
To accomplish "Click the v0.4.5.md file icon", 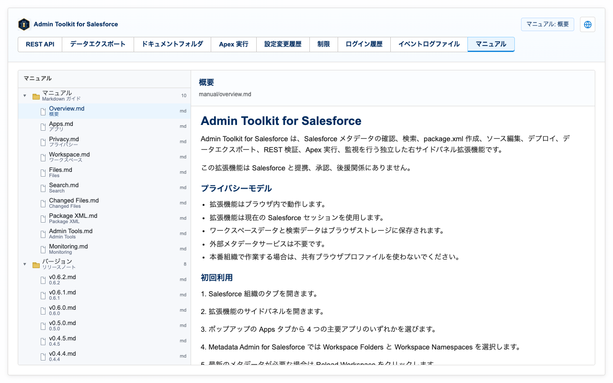I will click(x=43, y=341).
